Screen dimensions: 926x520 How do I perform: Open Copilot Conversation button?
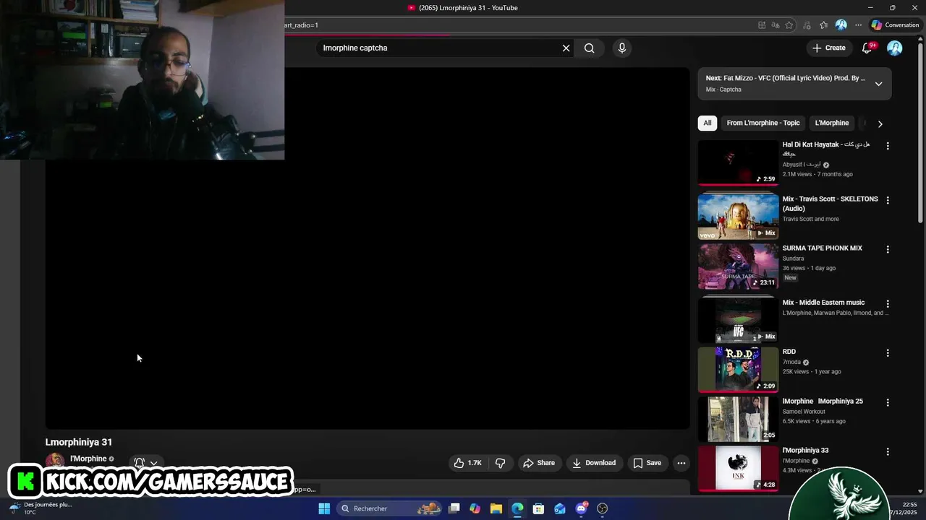pos(895,25)
